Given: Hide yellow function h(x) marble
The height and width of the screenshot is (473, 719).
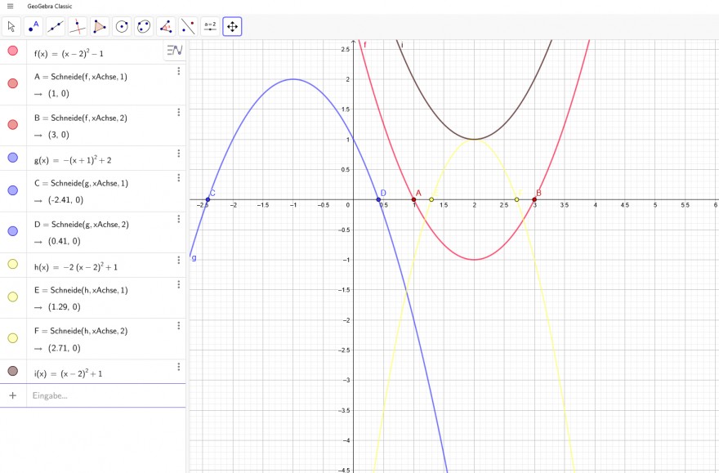Looking at the screenshot, I should pyautogui.click(x=13, y=264).
